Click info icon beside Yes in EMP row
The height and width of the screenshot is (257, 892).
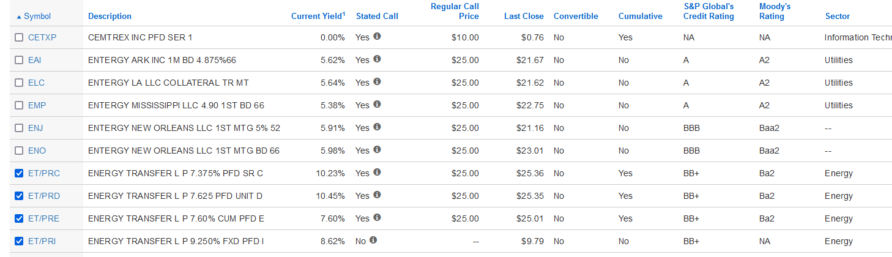pos(377,105)
